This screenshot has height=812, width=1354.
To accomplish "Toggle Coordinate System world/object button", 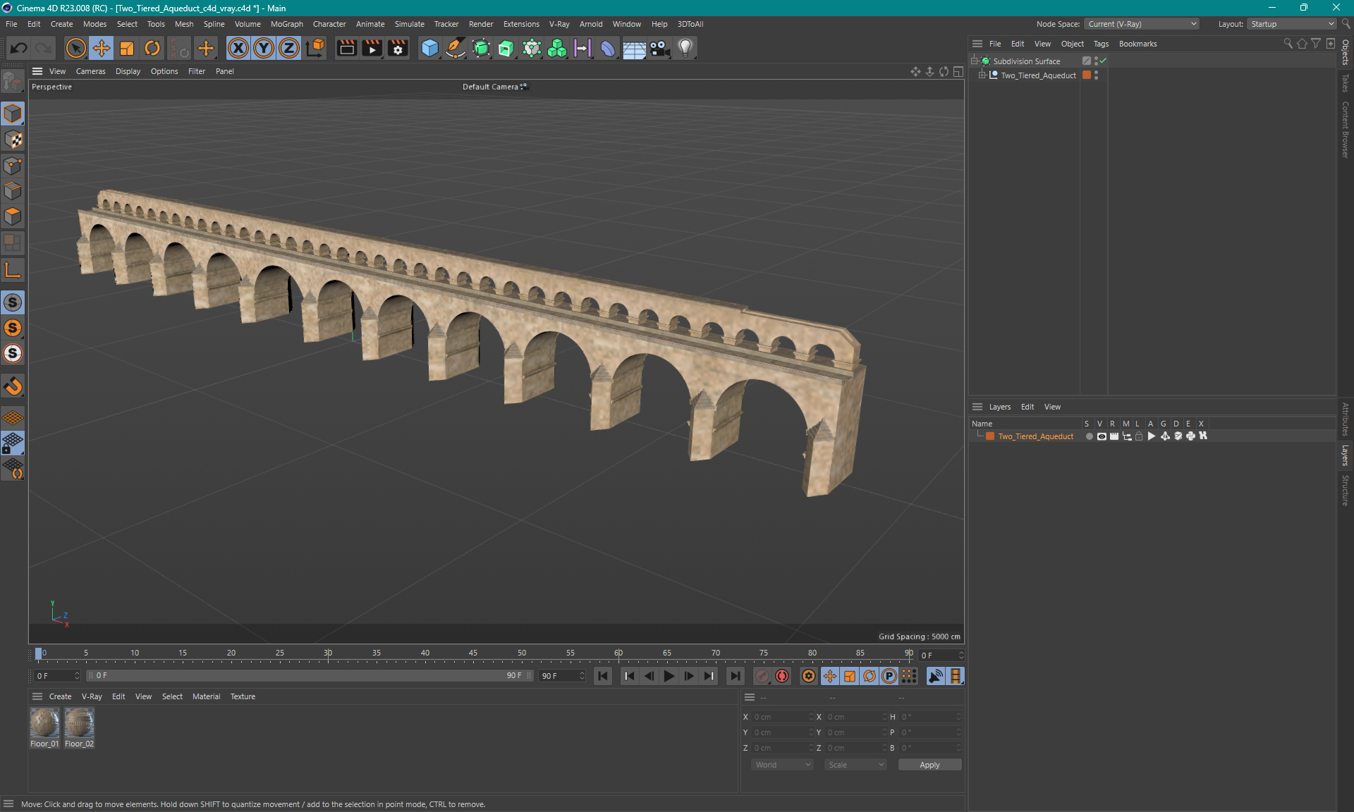I will pos(315,48).
